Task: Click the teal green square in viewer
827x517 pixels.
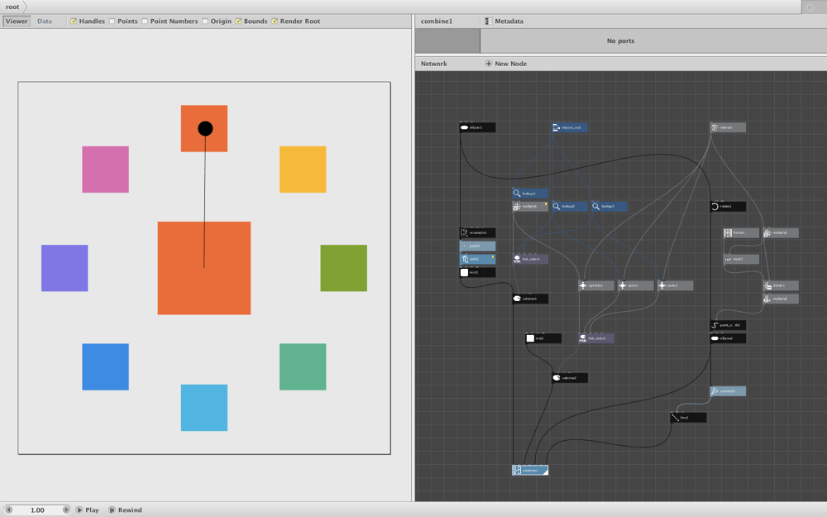Action: pos(303,366)
